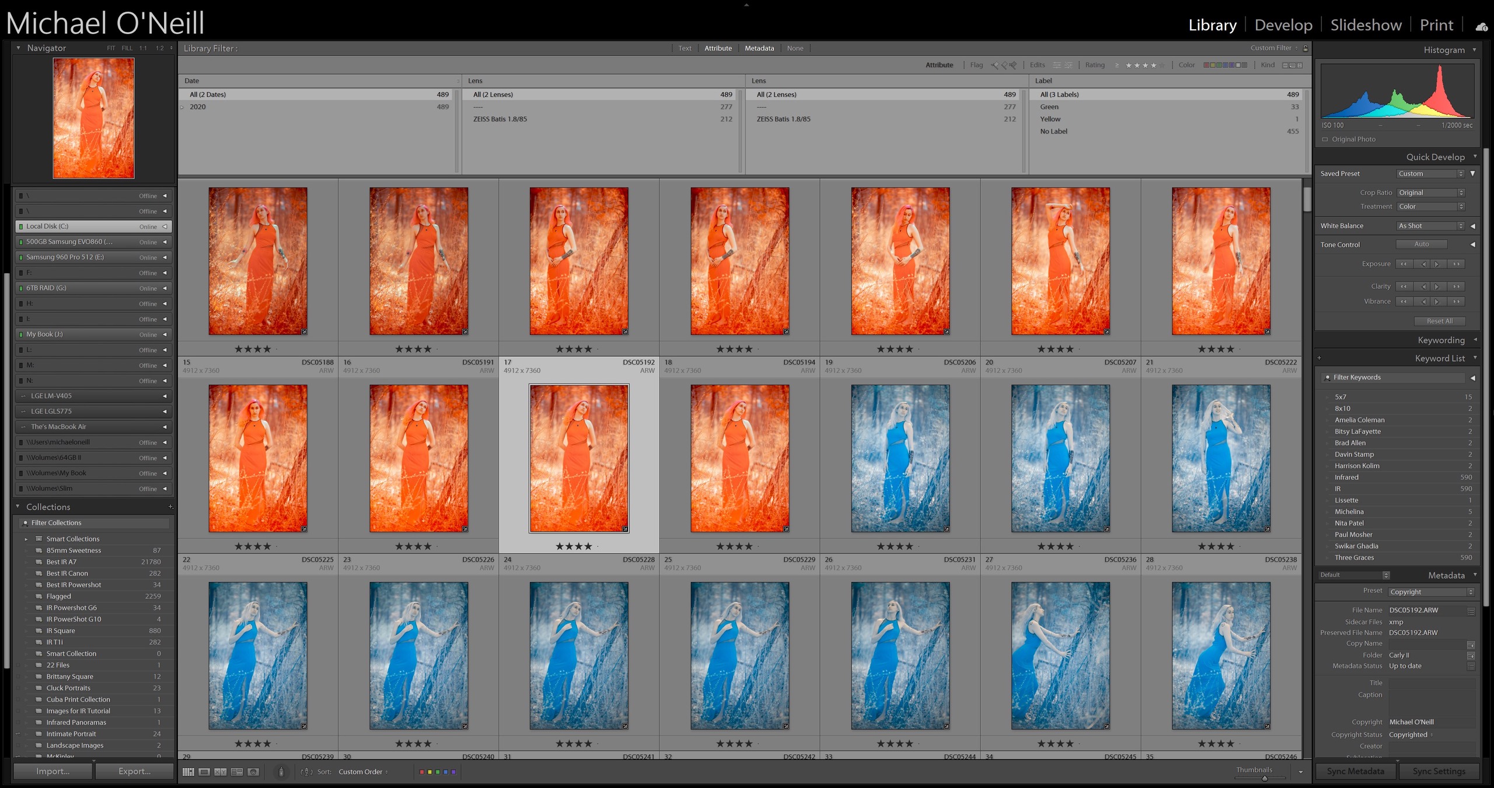Select Navigator 1:1 zoom option
The width and height of the screenshot is (1494, 788).
click(x=143, y=48)
